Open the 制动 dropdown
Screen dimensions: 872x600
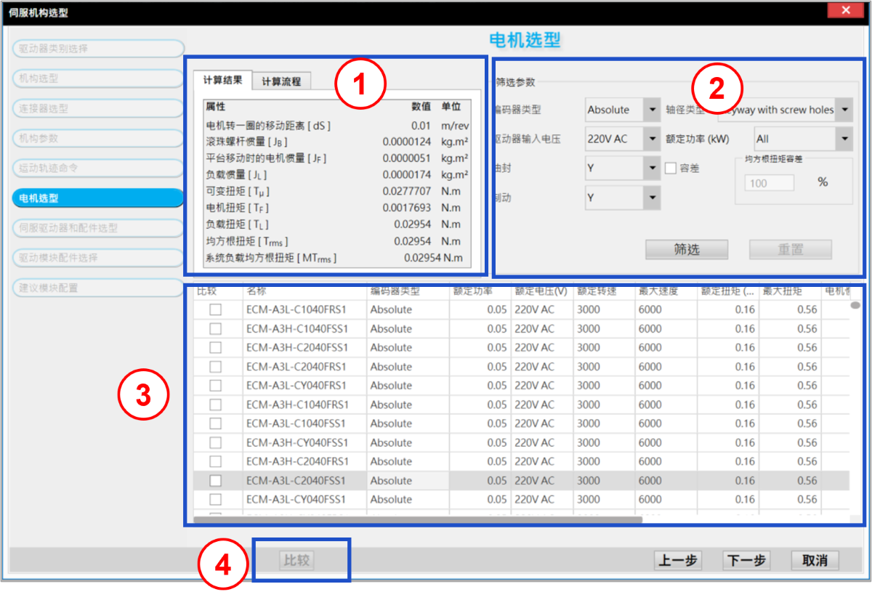click(622, 198)
